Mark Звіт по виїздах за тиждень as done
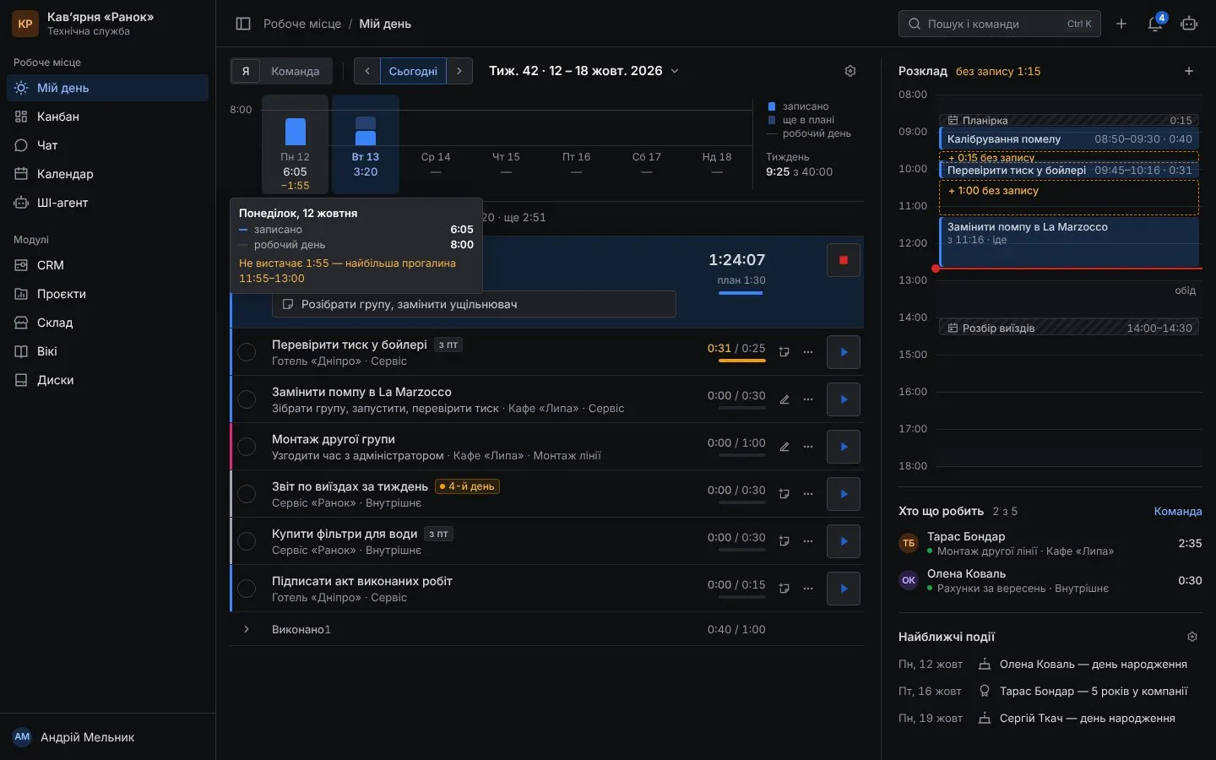 247,494
